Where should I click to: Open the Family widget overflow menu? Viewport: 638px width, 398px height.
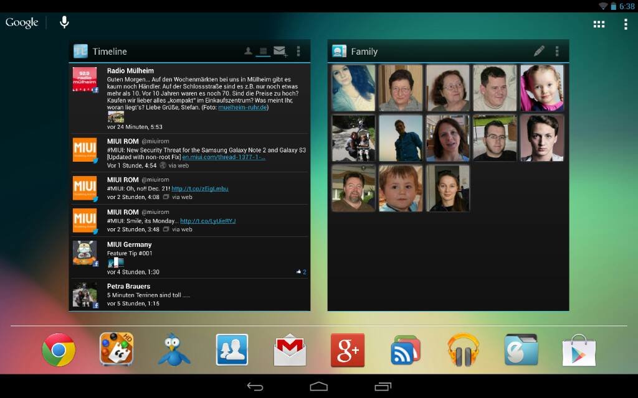point(557,51)
